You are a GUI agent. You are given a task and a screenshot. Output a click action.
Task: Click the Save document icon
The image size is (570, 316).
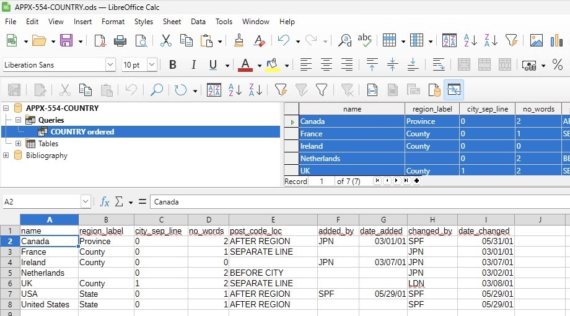click(x=66, y=40)
